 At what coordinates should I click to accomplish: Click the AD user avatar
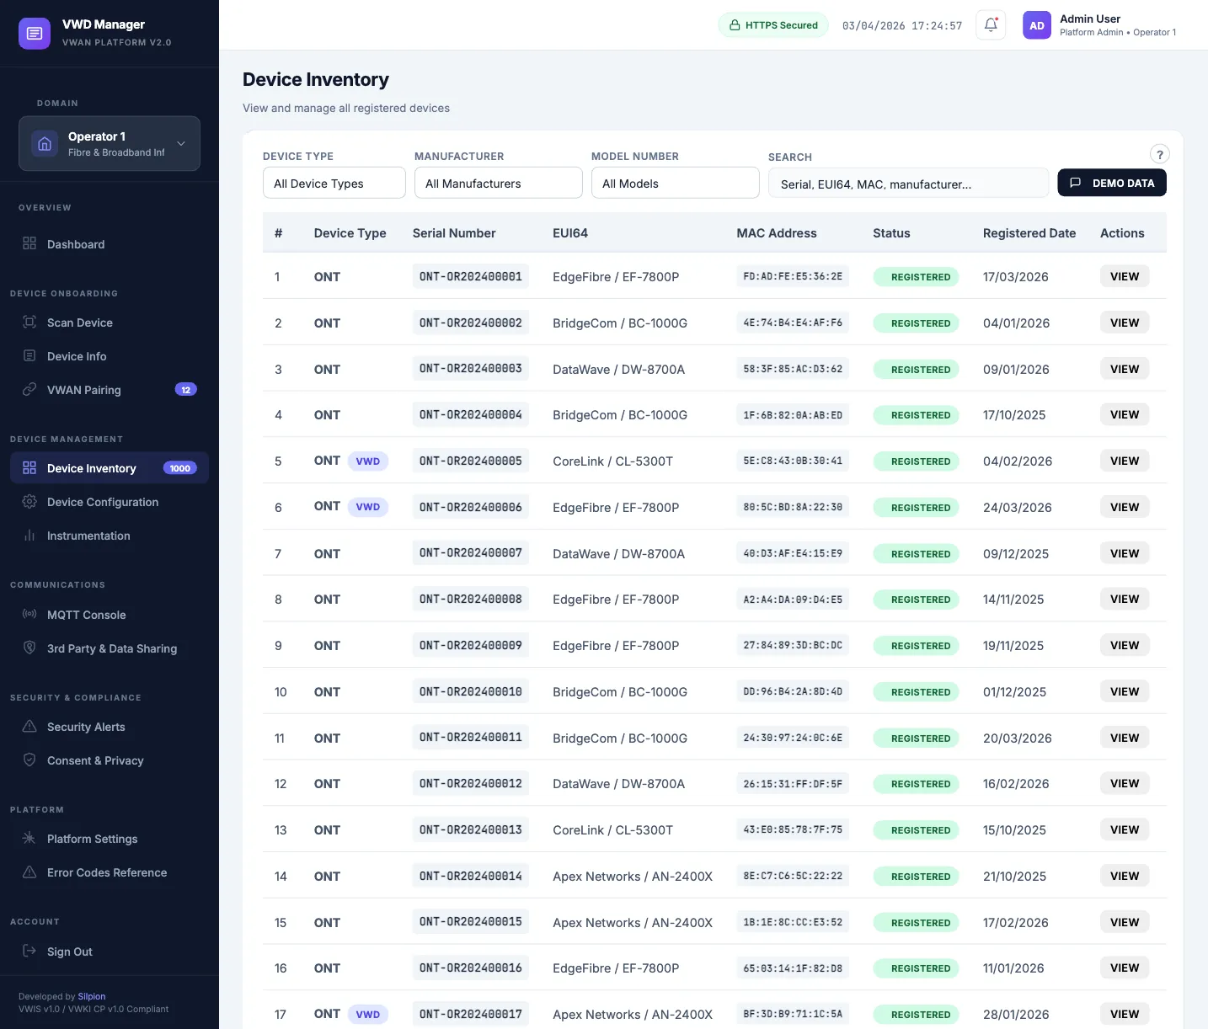(1036, 25)
